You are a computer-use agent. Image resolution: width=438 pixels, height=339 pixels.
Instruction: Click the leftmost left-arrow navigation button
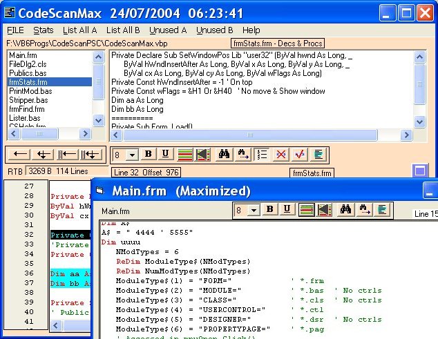[x=21, y=155]
